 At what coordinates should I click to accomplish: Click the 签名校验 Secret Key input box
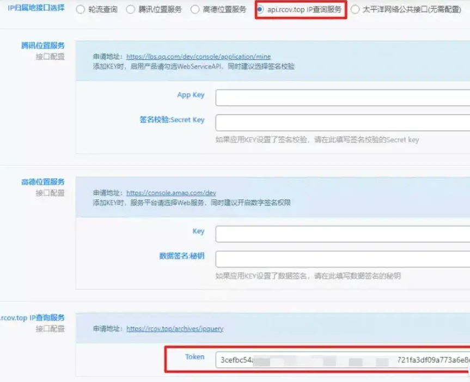pyautogui.click(x=342, y=123)
